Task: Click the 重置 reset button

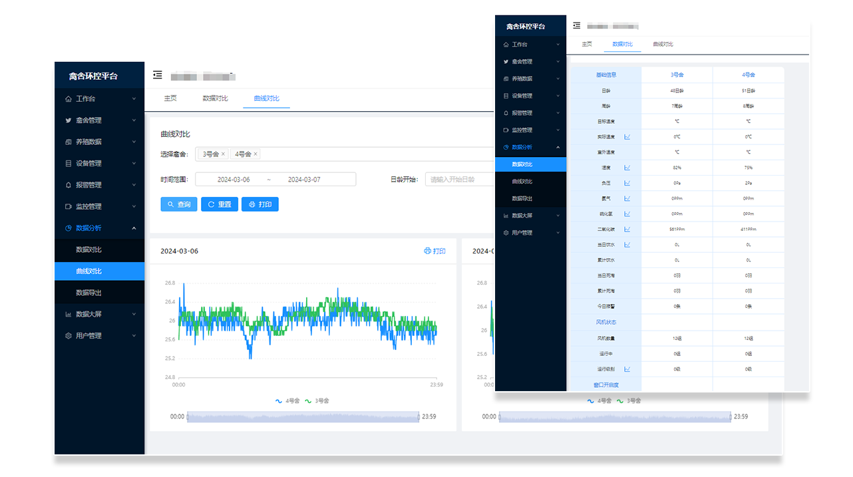Action: (x=219, y=205)
